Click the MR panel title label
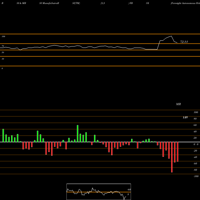This screenshot has width=200, height=200. coord(178,104)
